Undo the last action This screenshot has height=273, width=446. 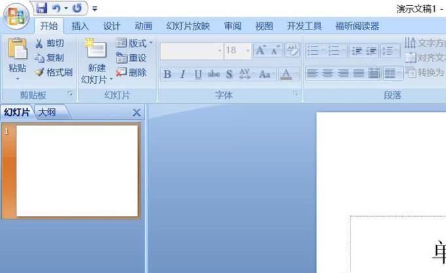coord(57,9)
